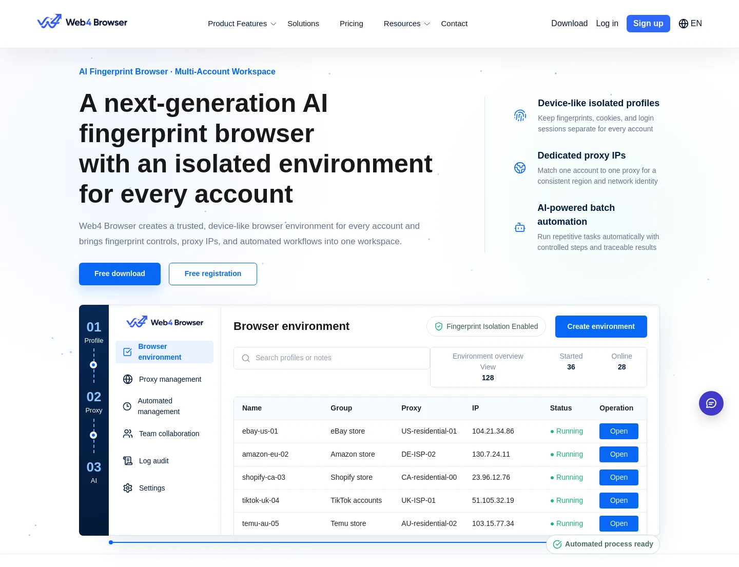Click the Sign up button

click(x=648, y=24)
